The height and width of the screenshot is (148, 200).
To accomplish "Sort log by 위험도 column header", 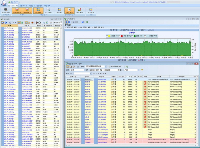I will (114, 77).
